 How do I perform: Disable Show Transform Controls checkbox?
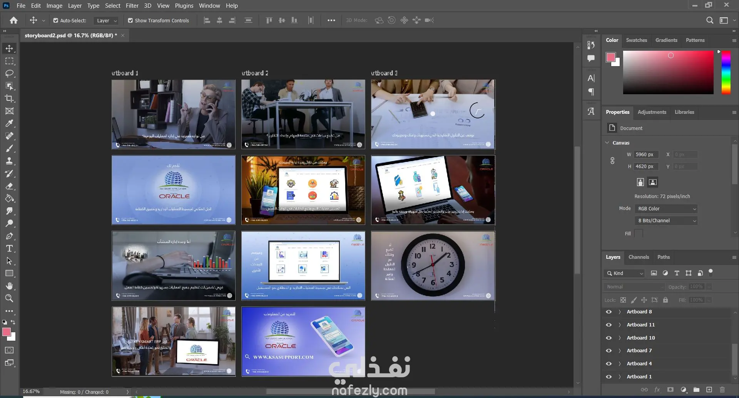pyautogui.click(x=130, y=20)
